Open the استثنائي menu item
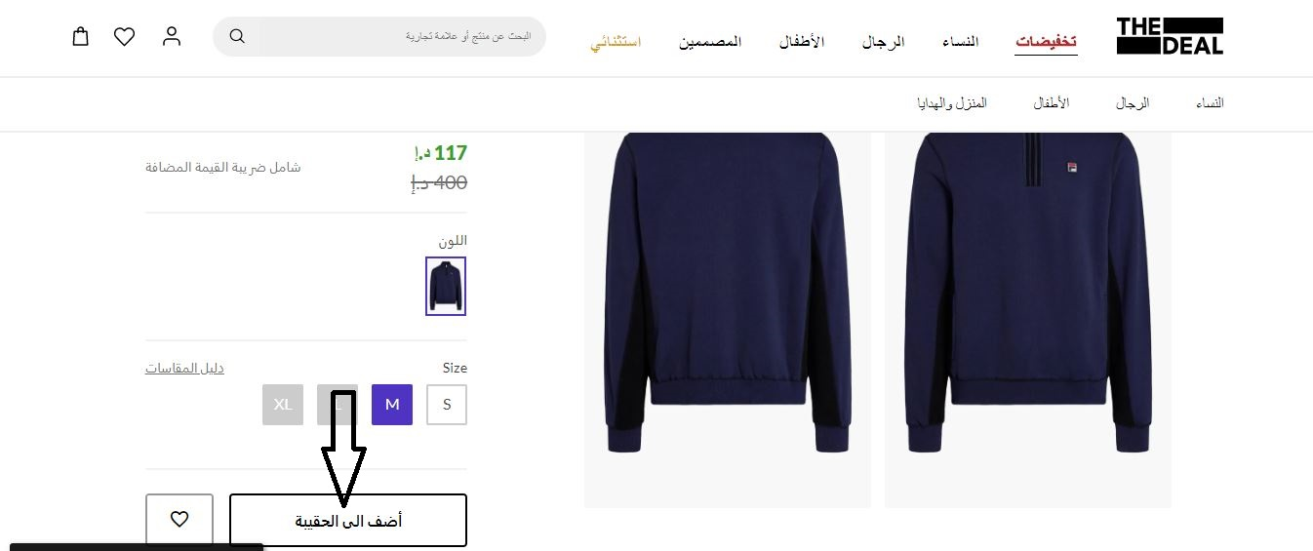Screen dimensions: 1313x551 [616, 43]
